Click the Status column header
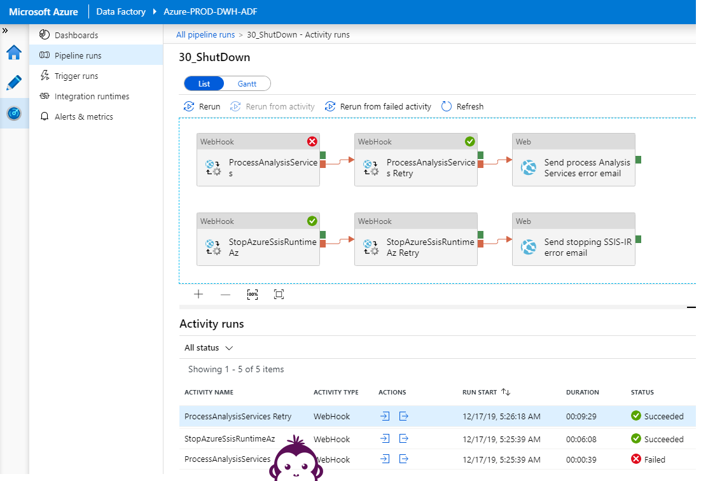This screenshot has width=701, height=481. click(x=642, y=392)
